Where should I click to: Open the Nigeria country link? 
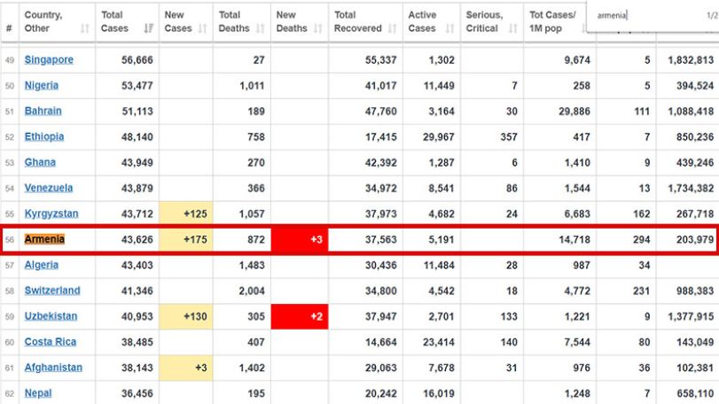pos(42,85)
